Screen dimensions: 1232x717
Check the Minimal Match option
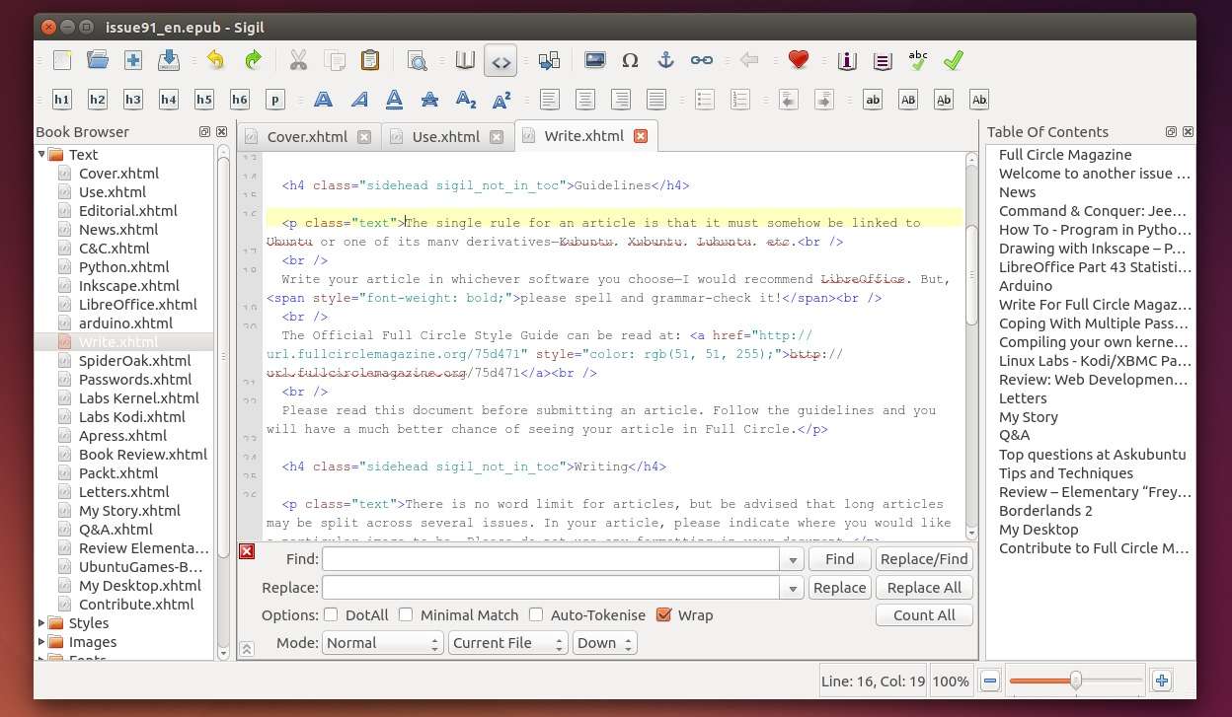(406, 614)
